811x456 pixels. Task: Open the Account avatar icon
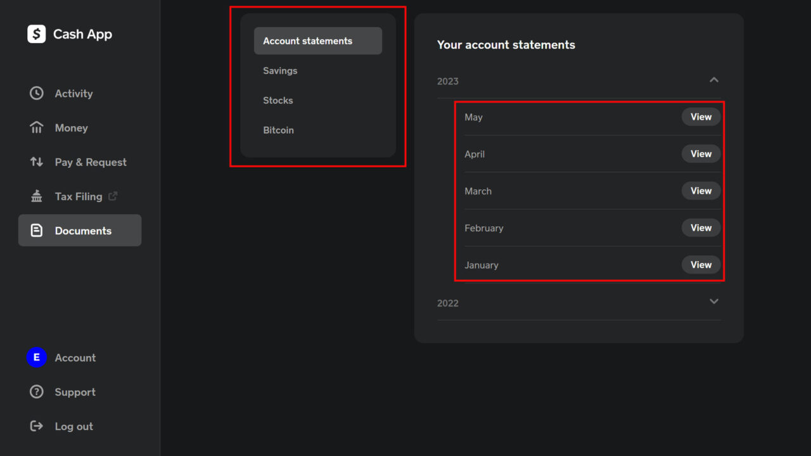(37, 358)
